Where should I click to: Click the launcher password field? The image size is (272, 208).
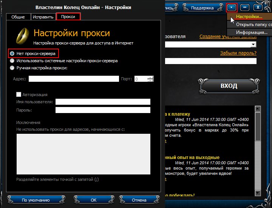point(210,61)
